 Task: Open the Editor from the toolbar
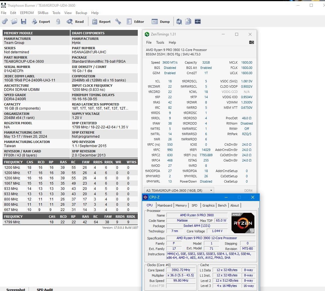tap(135, 21)
